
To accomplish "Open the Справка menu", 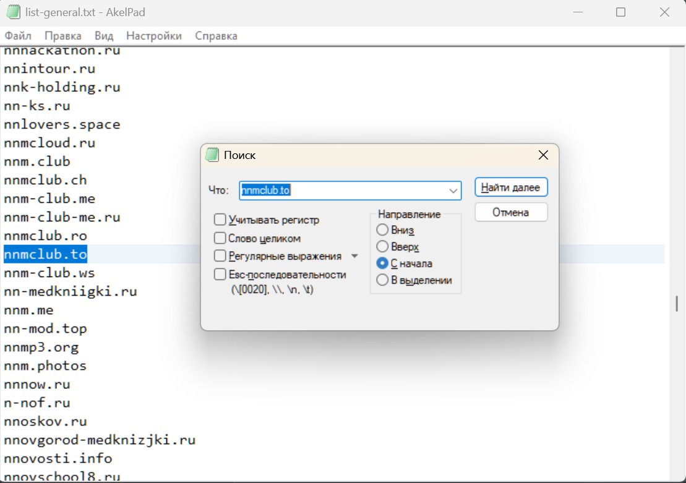I will 216,36.
